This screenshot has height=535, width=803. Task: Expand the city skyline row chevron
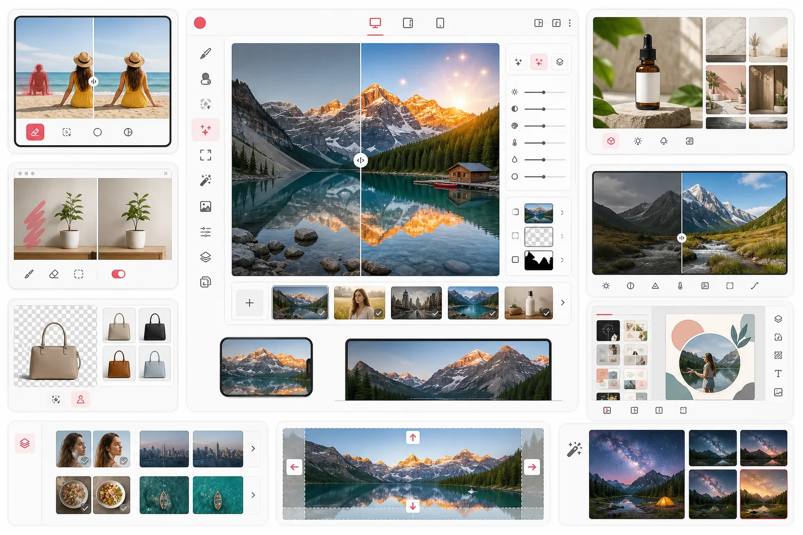click(x=254, y=449)
